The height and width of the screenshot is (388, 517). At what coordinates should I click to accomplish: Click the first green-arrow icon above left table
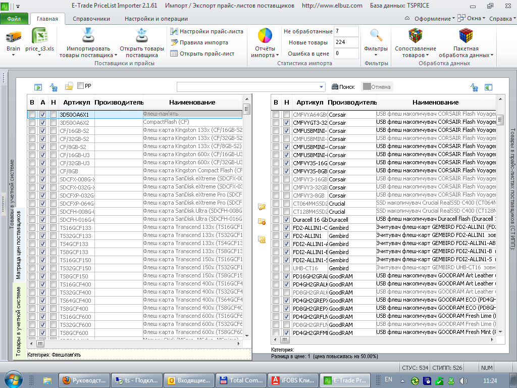point(38,87)
